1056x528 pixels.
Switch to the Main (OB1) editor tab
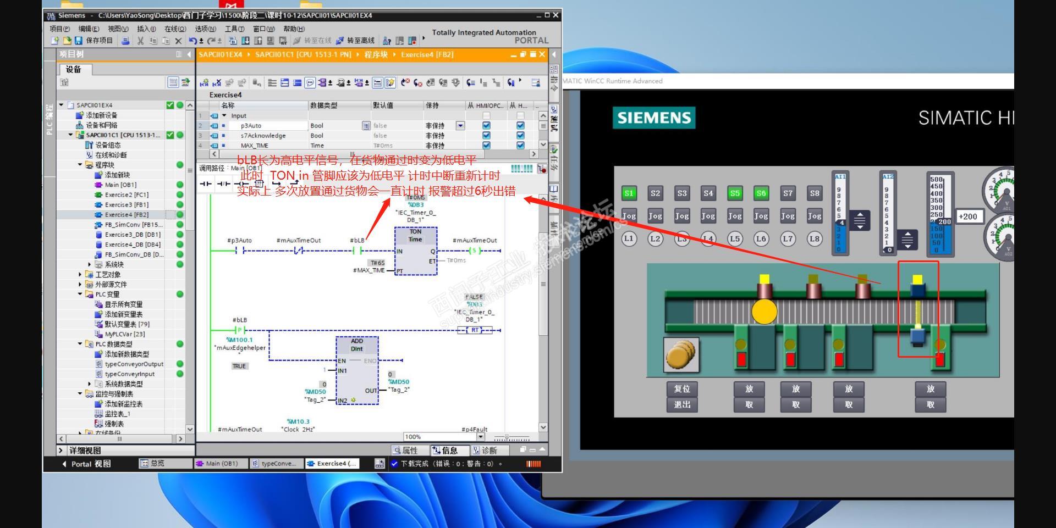point(221,464)
